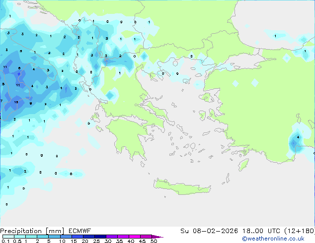Click the 40–45 mm magenta legend swatch
This screenshot has width=315, height=243.
tap(135, 237)
